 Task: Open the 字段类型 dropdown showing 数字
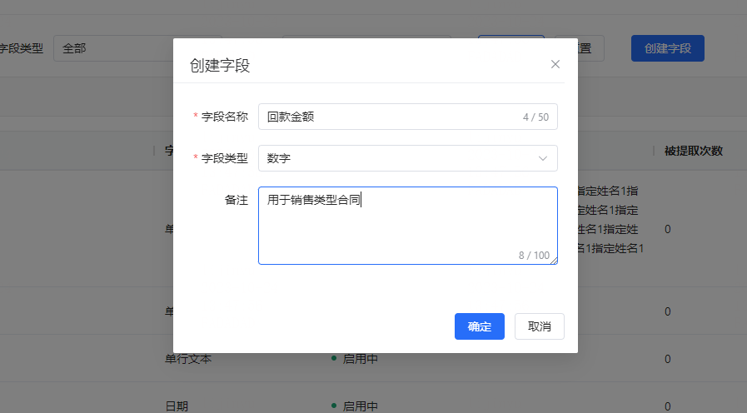point(408,158)
